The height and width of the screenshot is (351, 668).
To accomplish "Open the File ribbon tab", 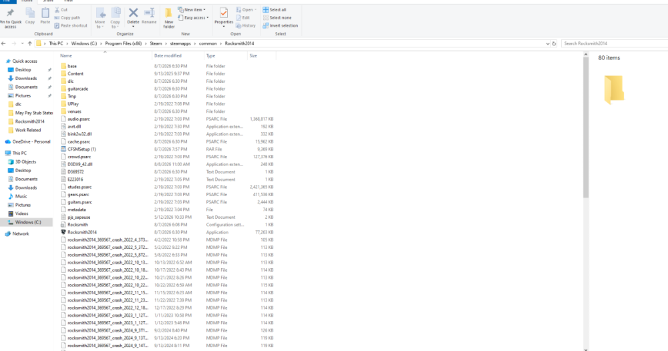I will point(7,1).
